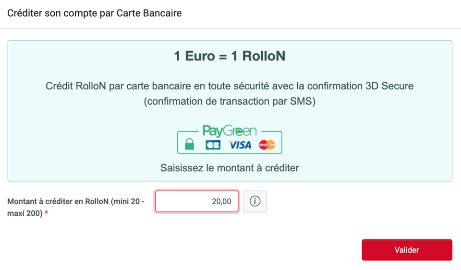Focus the RolloN amount input field
Image resolution: width=461 pixels, height=270 pixels.
(x=197, y=201)
